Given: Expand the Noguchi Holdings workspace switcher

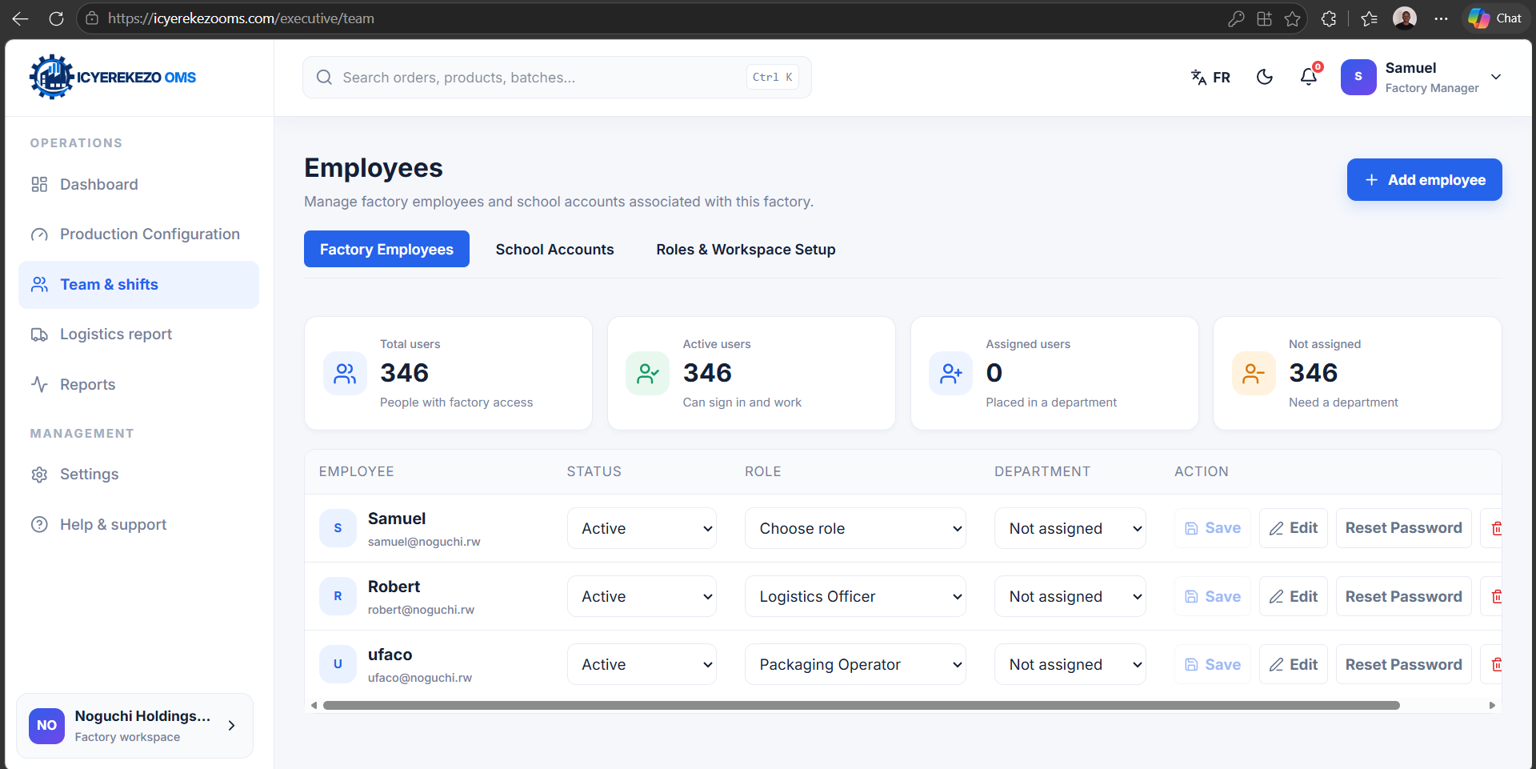Looking at the screenshot, I should 134,725.
